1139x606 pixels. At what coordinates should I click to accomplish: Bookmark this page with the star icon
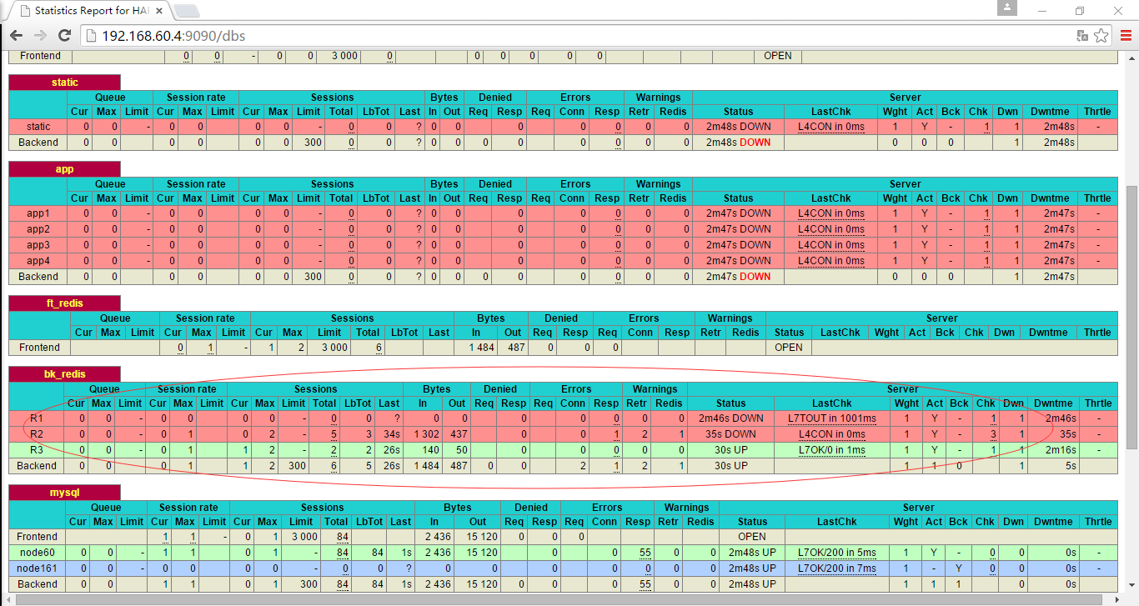tap(1101, 36)
